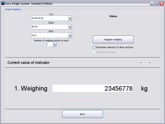Toggle the User defined weight checkbox

(x=94, y=52)
